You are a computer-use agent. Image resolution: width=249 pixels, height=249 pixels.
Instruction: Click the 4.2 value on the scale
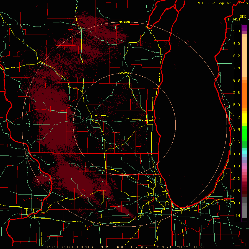point(237,117)
